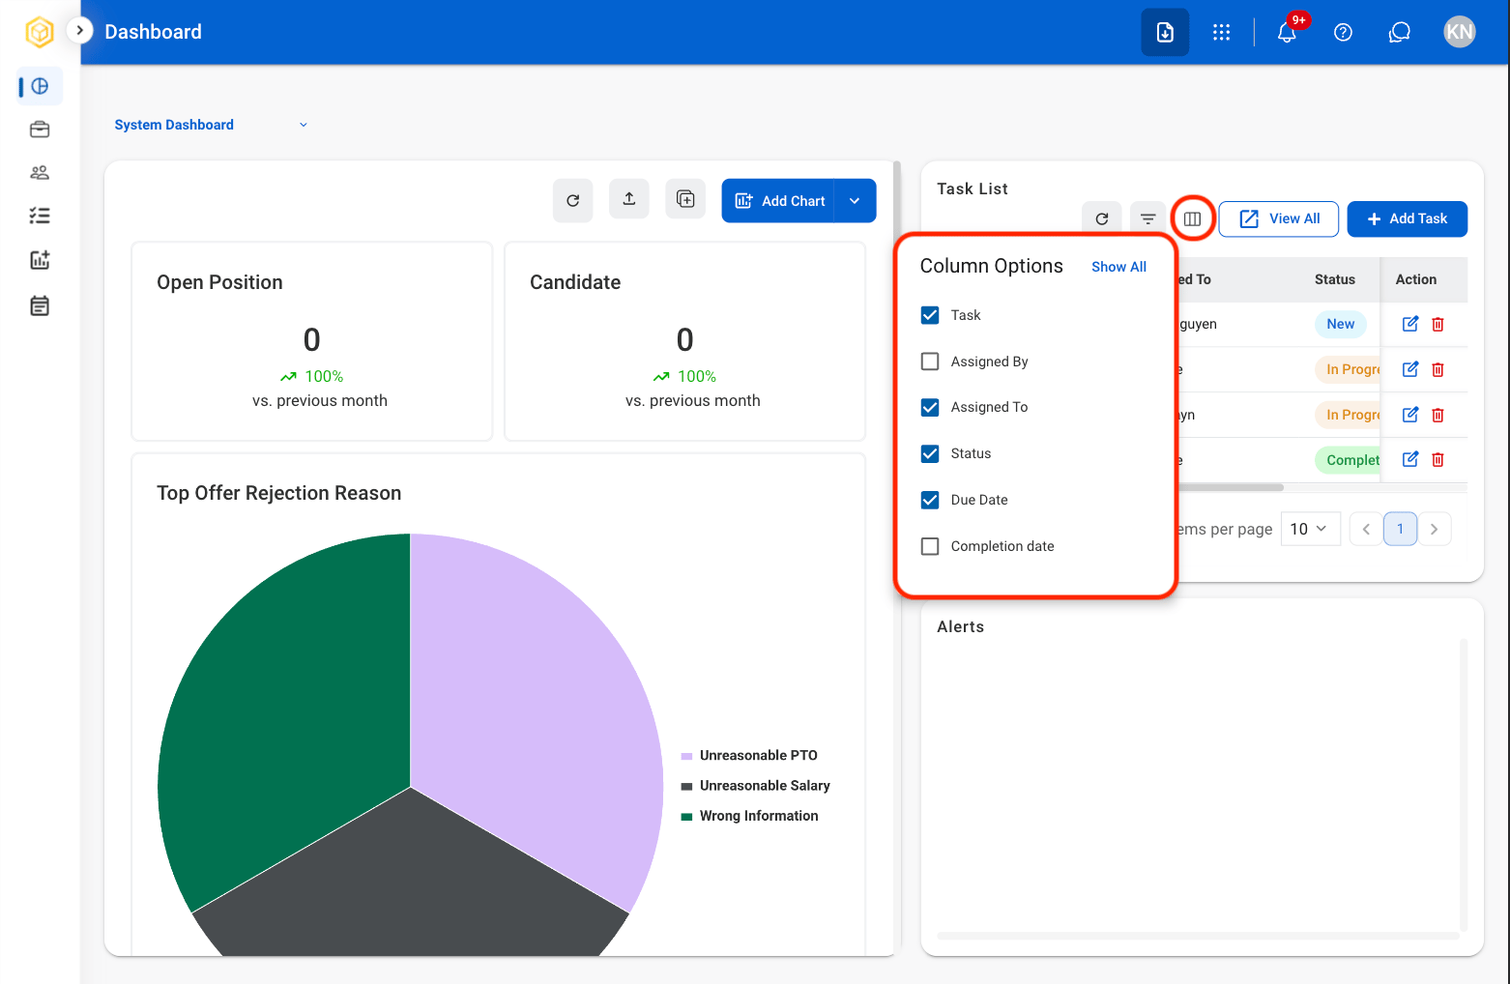This screenshot has height=984, width=1510.
Task: Open the briefcase jobs sidebar icon
Action: [x=40, y=130]
